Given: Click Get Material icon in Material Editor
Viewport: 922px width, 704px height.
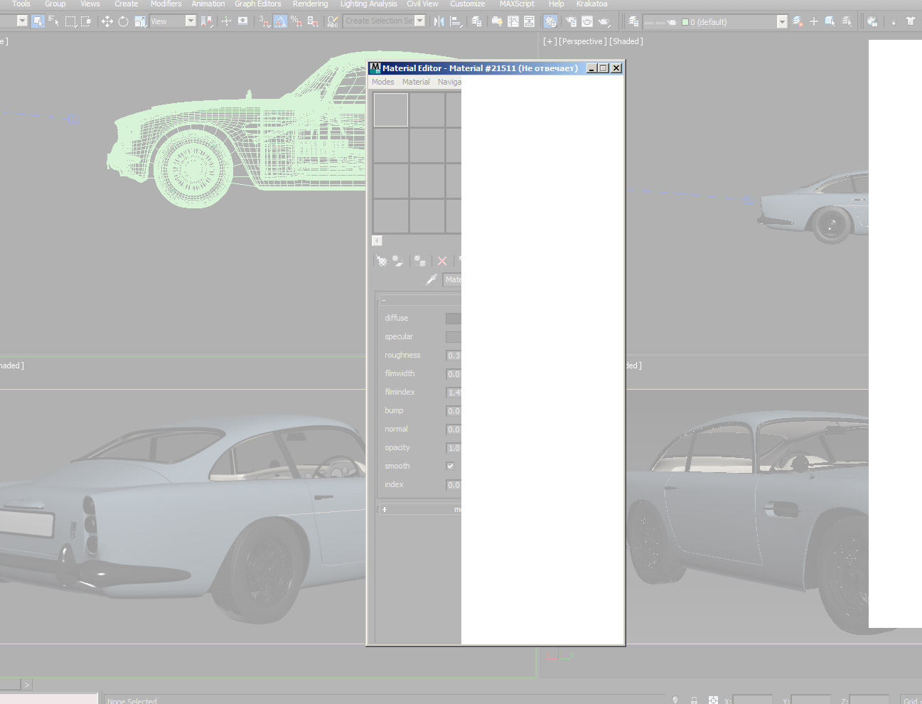Looking at the screenshot, I should pos(382,261).
